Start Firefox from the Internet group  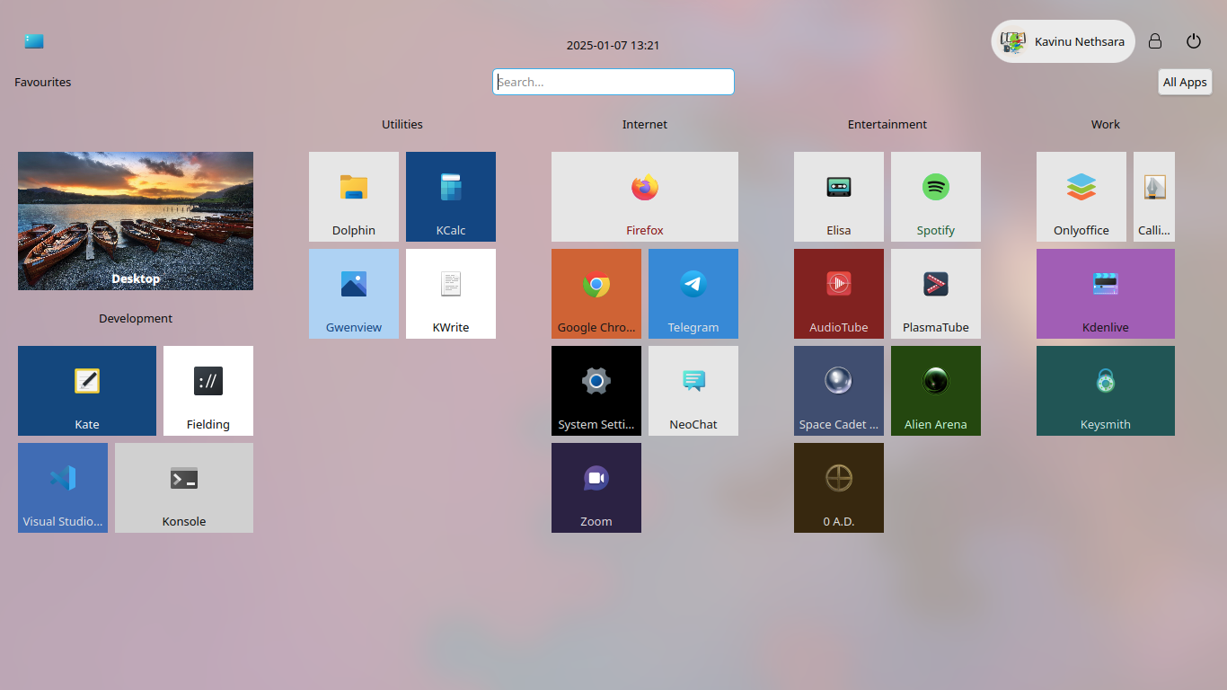(x=645, y=197)
